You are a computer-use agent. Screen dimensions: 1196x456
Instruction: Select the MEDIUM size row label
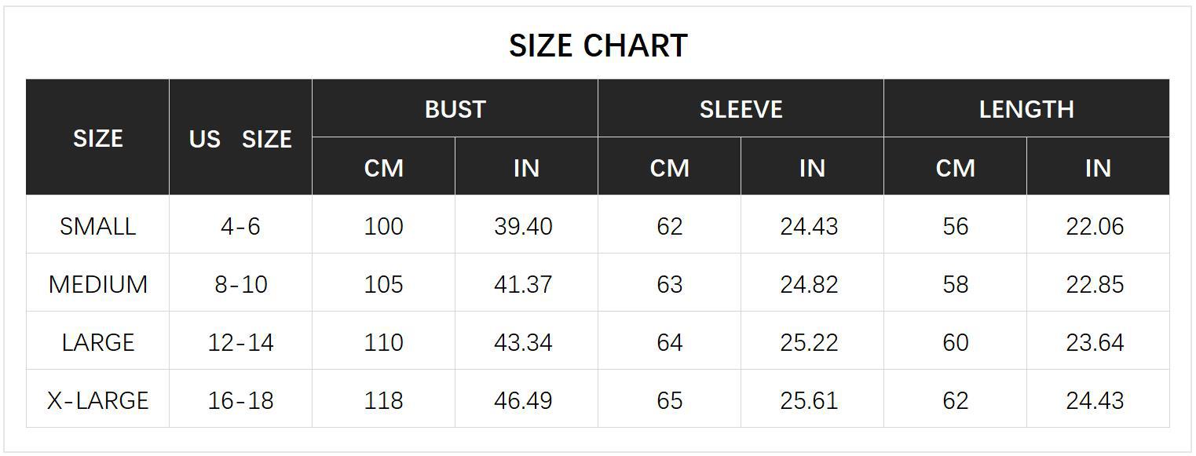pyautogui.click(x=98, y=284)
